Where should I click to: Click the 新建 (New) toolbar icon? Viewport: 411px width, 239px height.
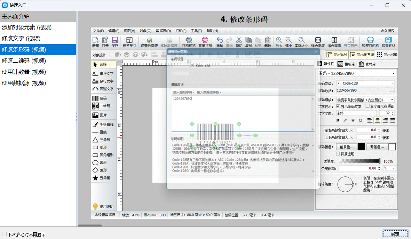(x=95, y=42)
